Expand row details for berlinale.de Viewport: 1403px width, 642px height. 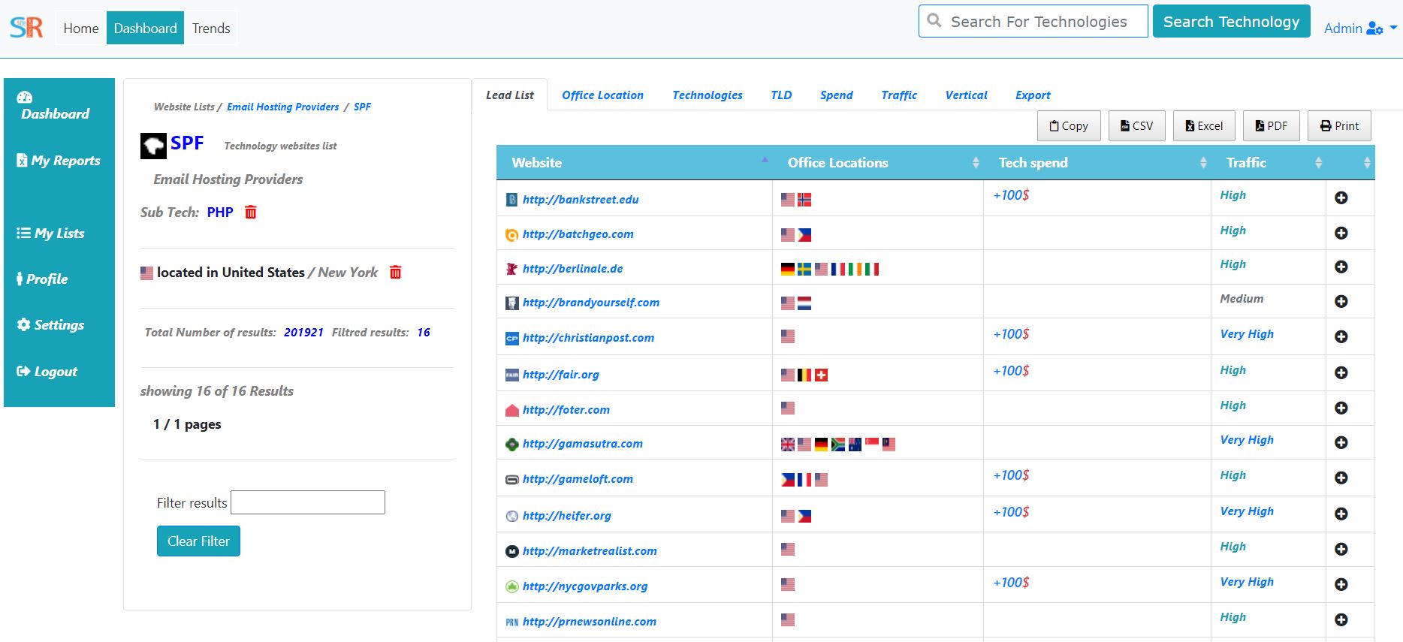point(1341,267)
